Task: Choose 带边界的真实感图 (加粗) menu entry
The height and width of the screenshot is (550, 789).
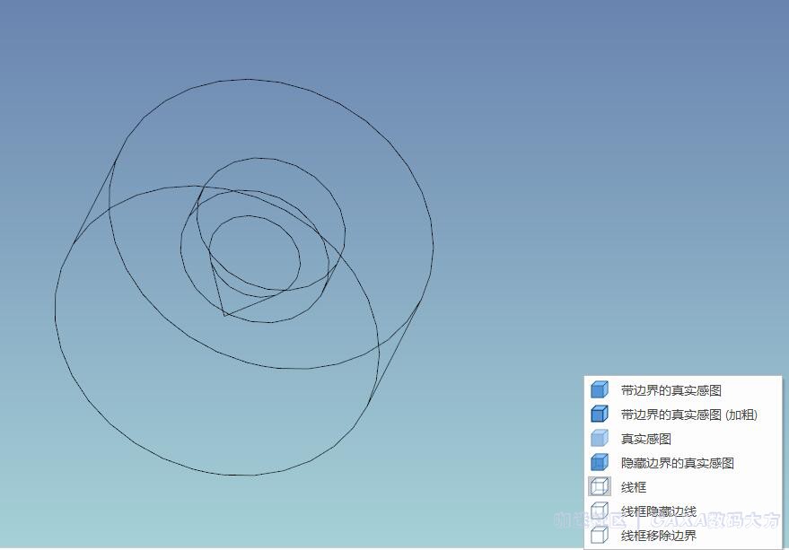Action: pos(688,415)
